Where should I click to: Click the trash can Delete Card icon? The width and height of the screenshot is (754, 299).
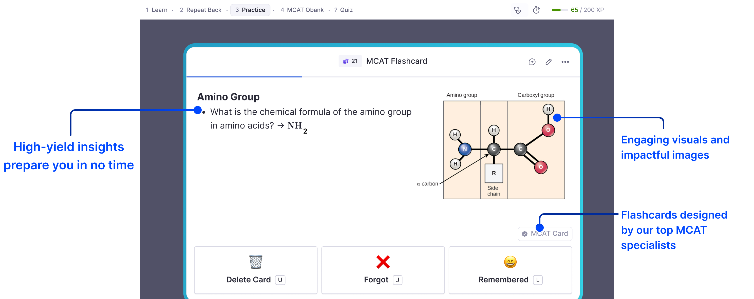(x=256, y=262)
